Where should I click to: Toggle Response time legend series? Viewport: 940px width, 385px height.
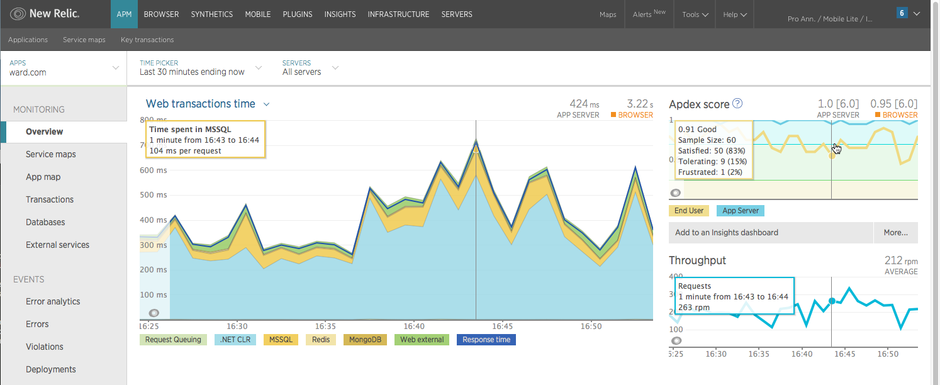[486, 340]
